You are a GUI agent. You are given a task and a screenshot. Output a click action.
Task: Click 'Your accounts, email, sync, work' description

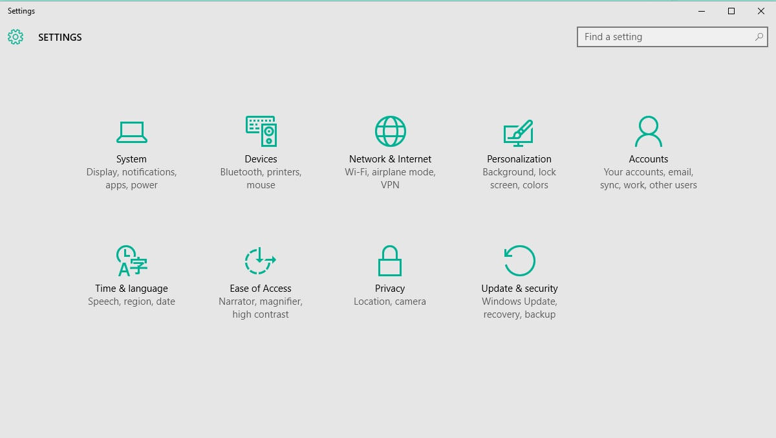click(x=649, y=179)
